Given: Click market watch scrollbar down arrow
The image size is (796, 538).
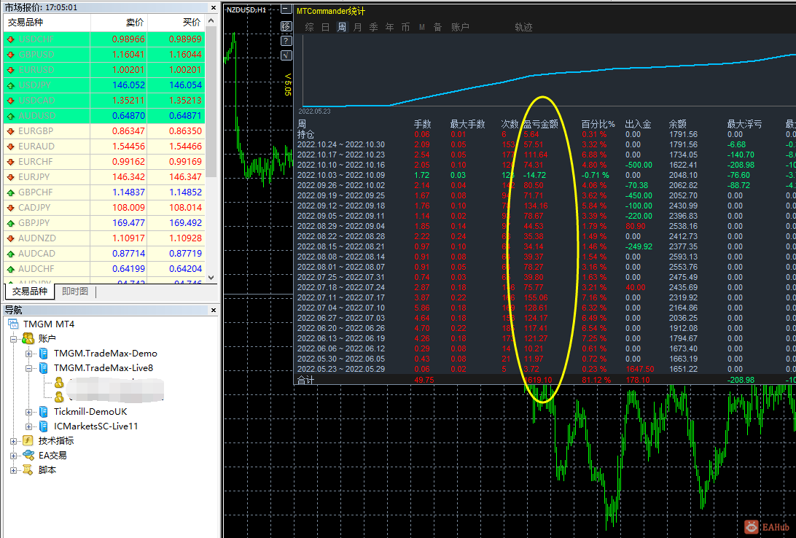Looking at the screenshot, I should tap(211, 278).
